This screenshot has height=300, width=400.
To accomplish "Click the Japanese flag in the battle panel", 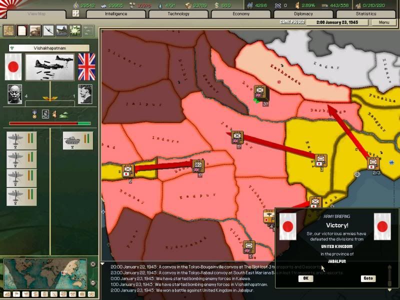I will point(13,67).
